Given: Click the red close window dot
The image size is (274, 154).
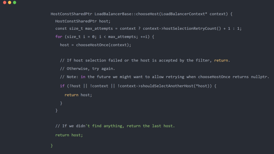Looking at the screenshot, I should click(x=5, y=2).
